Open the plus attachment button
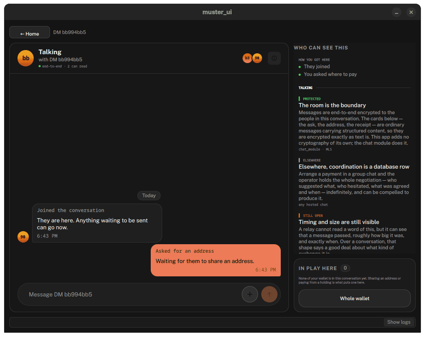Screen dimensions: 425x337 click(249, 294)
